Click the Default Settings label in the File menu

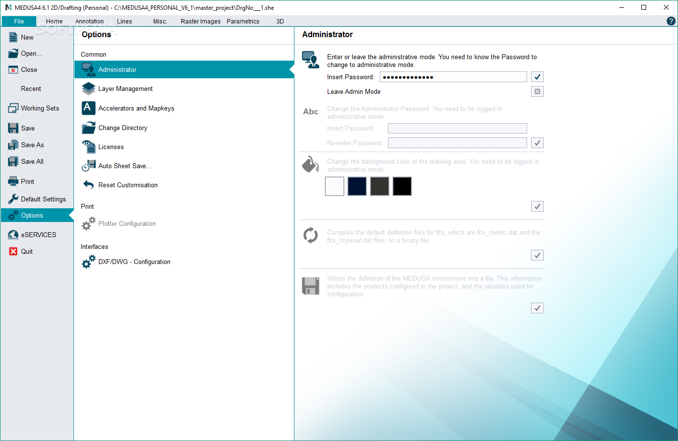[44, 199]
